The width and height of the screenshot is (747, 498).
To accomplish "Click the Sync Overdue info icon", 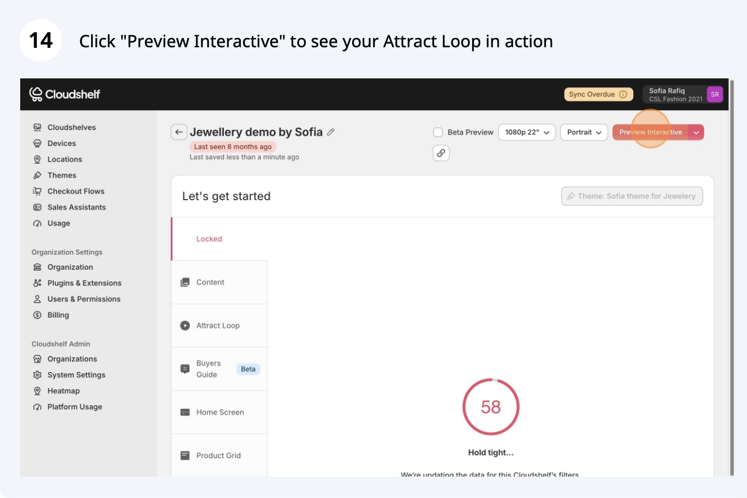I will [x=623, y=95].
